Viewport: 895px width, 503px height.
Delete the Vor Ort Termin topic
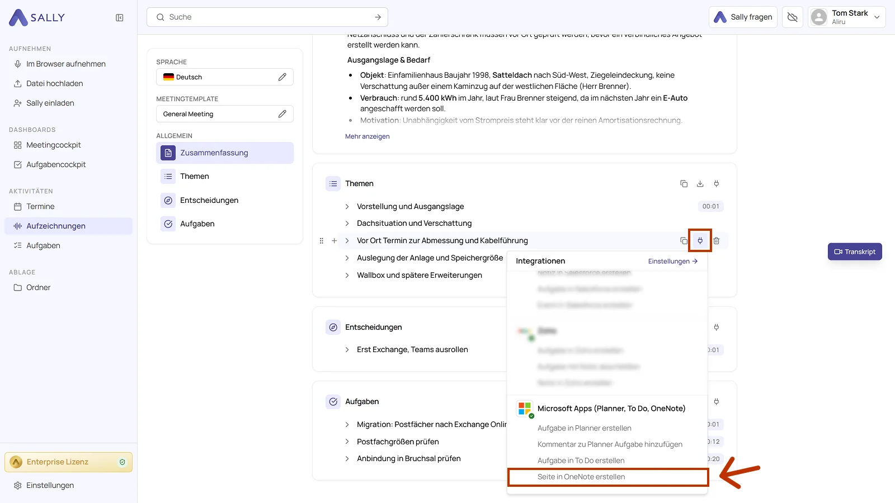(717, 241)
